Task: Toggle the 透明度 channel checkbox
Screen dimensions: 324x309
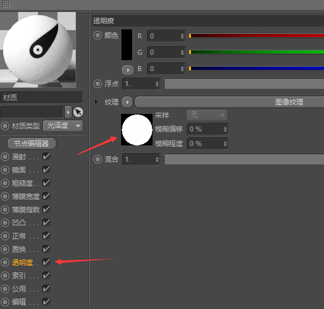Action: (46, 262)
